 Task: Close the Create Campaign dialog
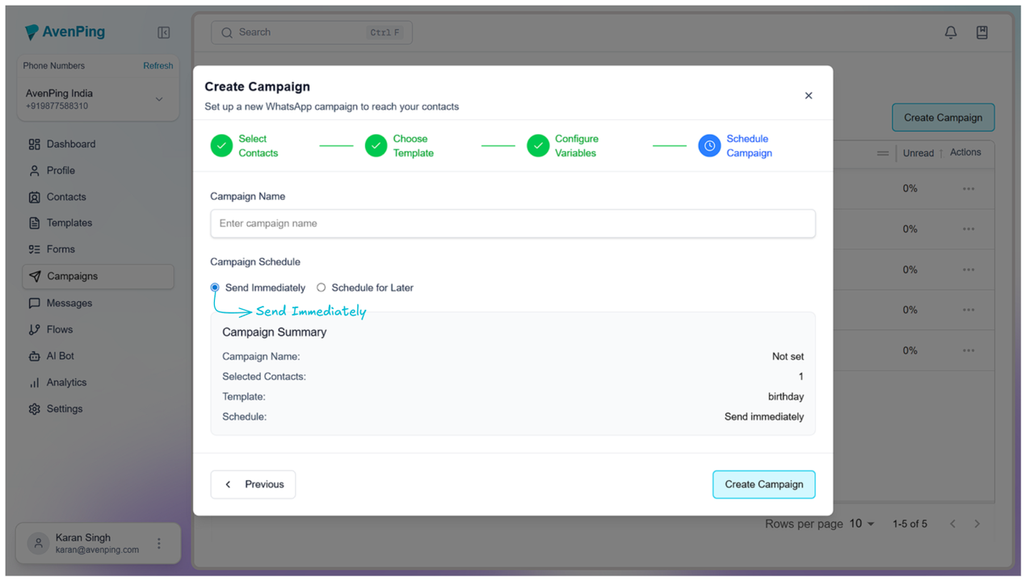click(x=809, y=96)
